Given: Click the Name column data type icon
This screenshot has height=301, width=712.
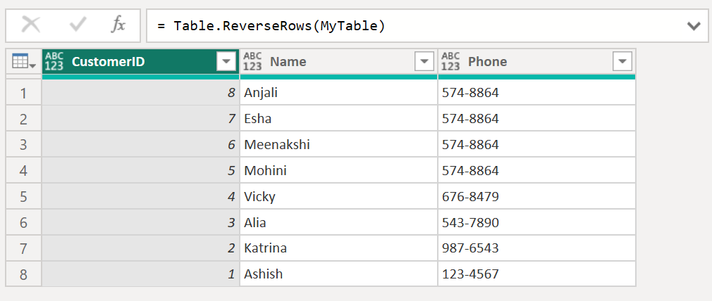Looking at the screenshot, I should 252,62.
